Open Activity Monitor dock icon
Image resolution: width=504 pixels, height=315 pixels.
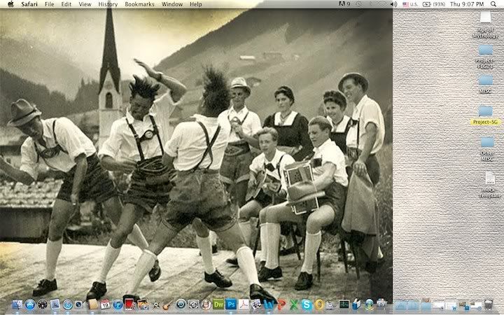pos(344,304)
